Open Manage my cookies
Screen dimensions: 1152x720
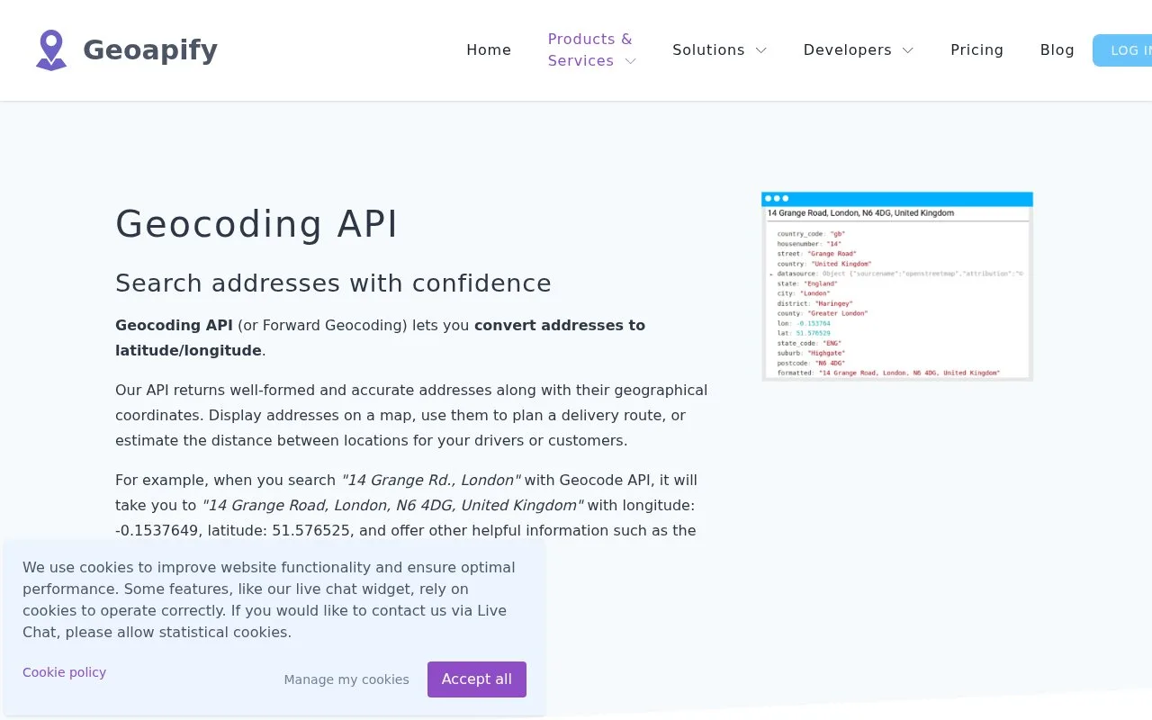pos(346,679)
